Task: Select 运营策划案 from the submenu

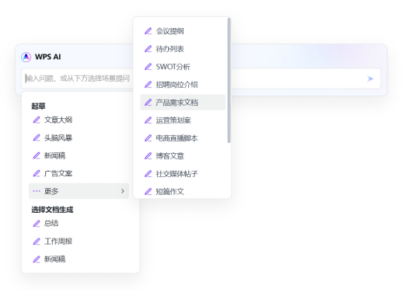Action: click(183, 120)
